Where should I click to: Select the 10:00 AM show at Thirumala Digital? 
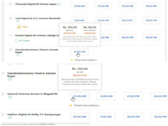pyautogui.click(x=79, y=6)
